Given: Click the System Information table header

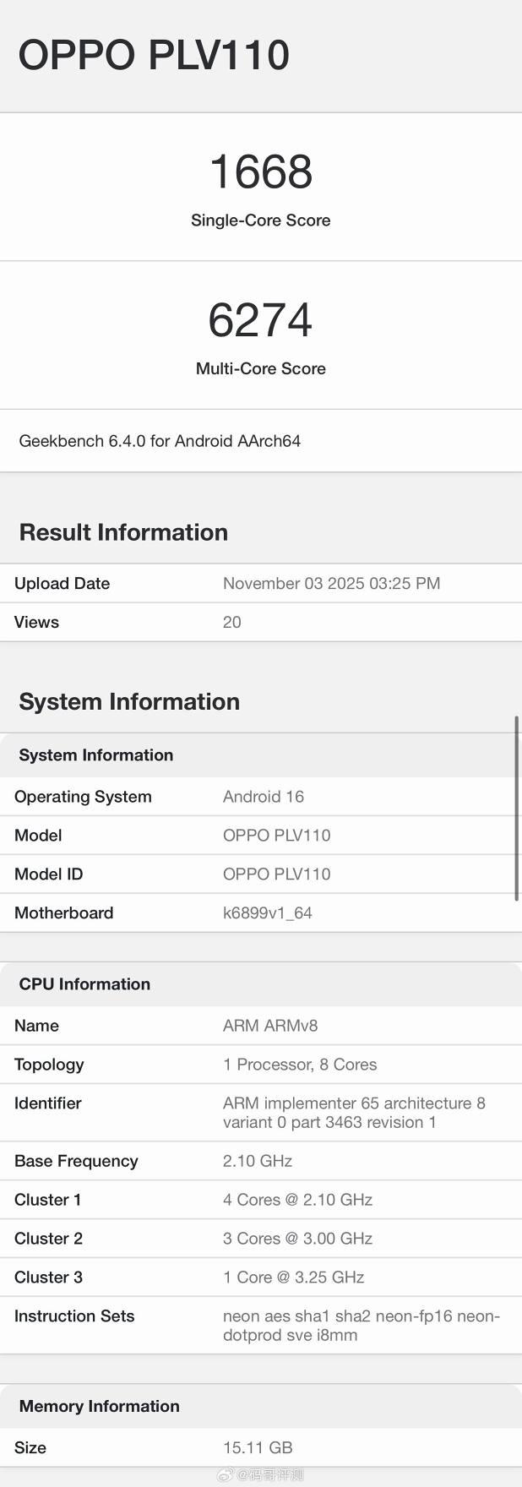Looking at the screenshot, I should [x=96, y=755].
